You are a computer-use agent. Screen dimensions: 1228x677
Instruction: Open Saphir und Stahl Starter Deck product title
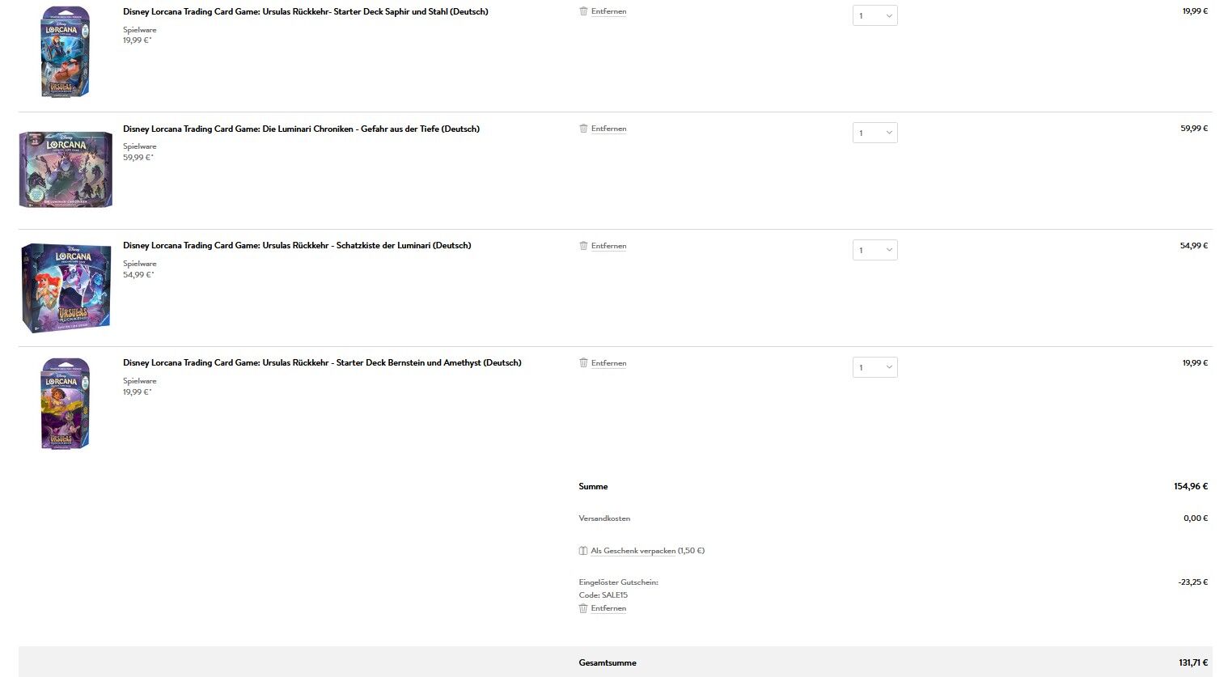tap(306, 11)
